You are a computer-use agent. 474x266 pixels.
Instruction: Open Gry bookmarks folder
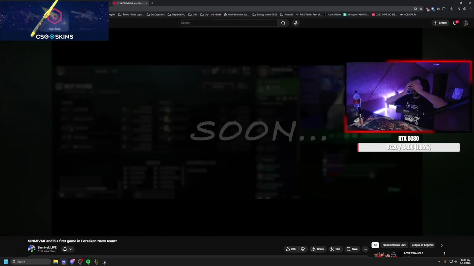pyautogui.click(x=205, y=14)
